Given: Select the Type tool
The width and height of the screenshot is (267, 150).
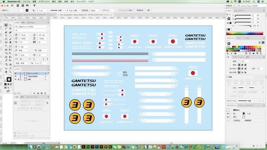Looking at the screenshot, I should pos(6,36).
